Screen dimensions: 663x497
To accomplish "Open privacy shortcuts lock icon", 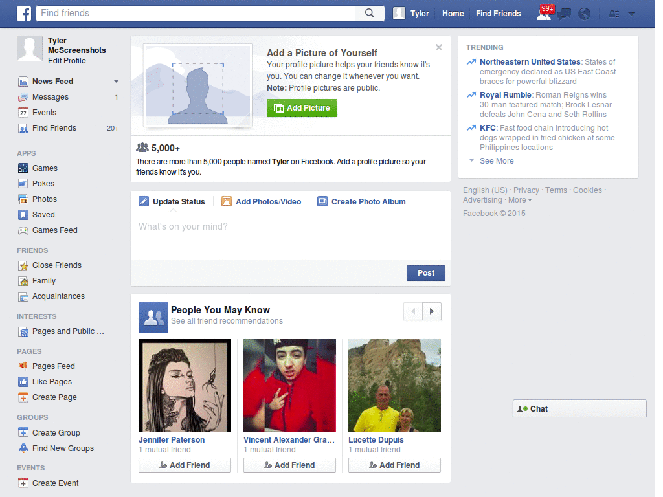I will [614, 14].
